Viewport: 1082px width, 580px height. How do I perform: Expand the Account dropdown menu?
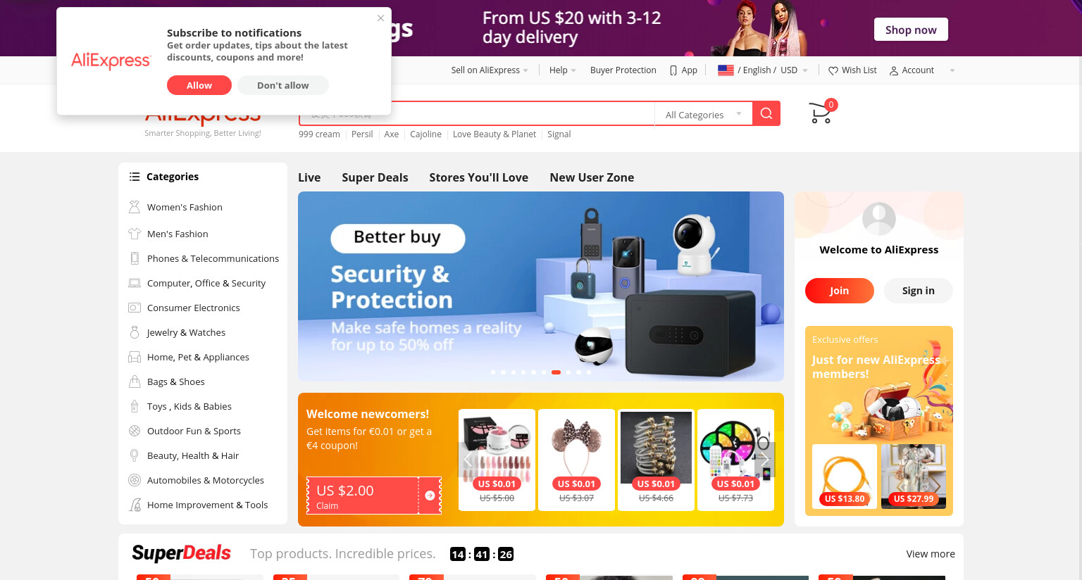point(922,70)
